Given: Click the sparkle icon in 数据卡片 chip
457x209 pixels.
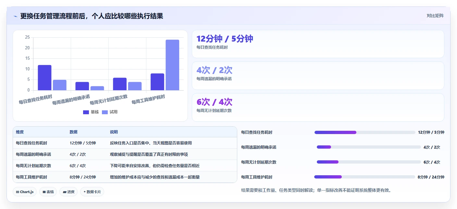Looking at the screenshot, I should 84,192.
